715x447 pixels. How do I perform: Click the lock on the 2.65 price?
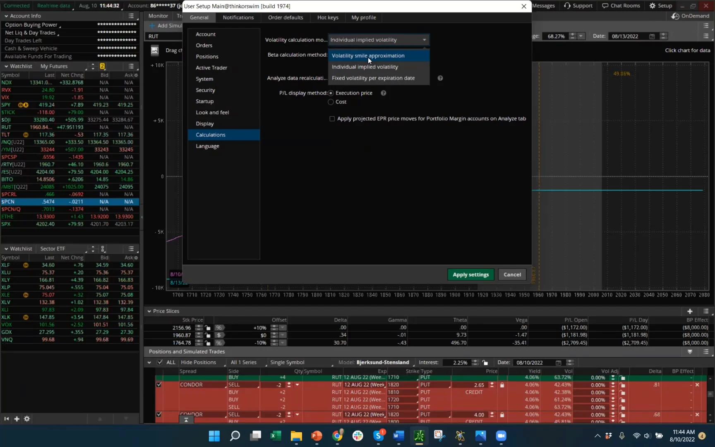pos(502,385)
